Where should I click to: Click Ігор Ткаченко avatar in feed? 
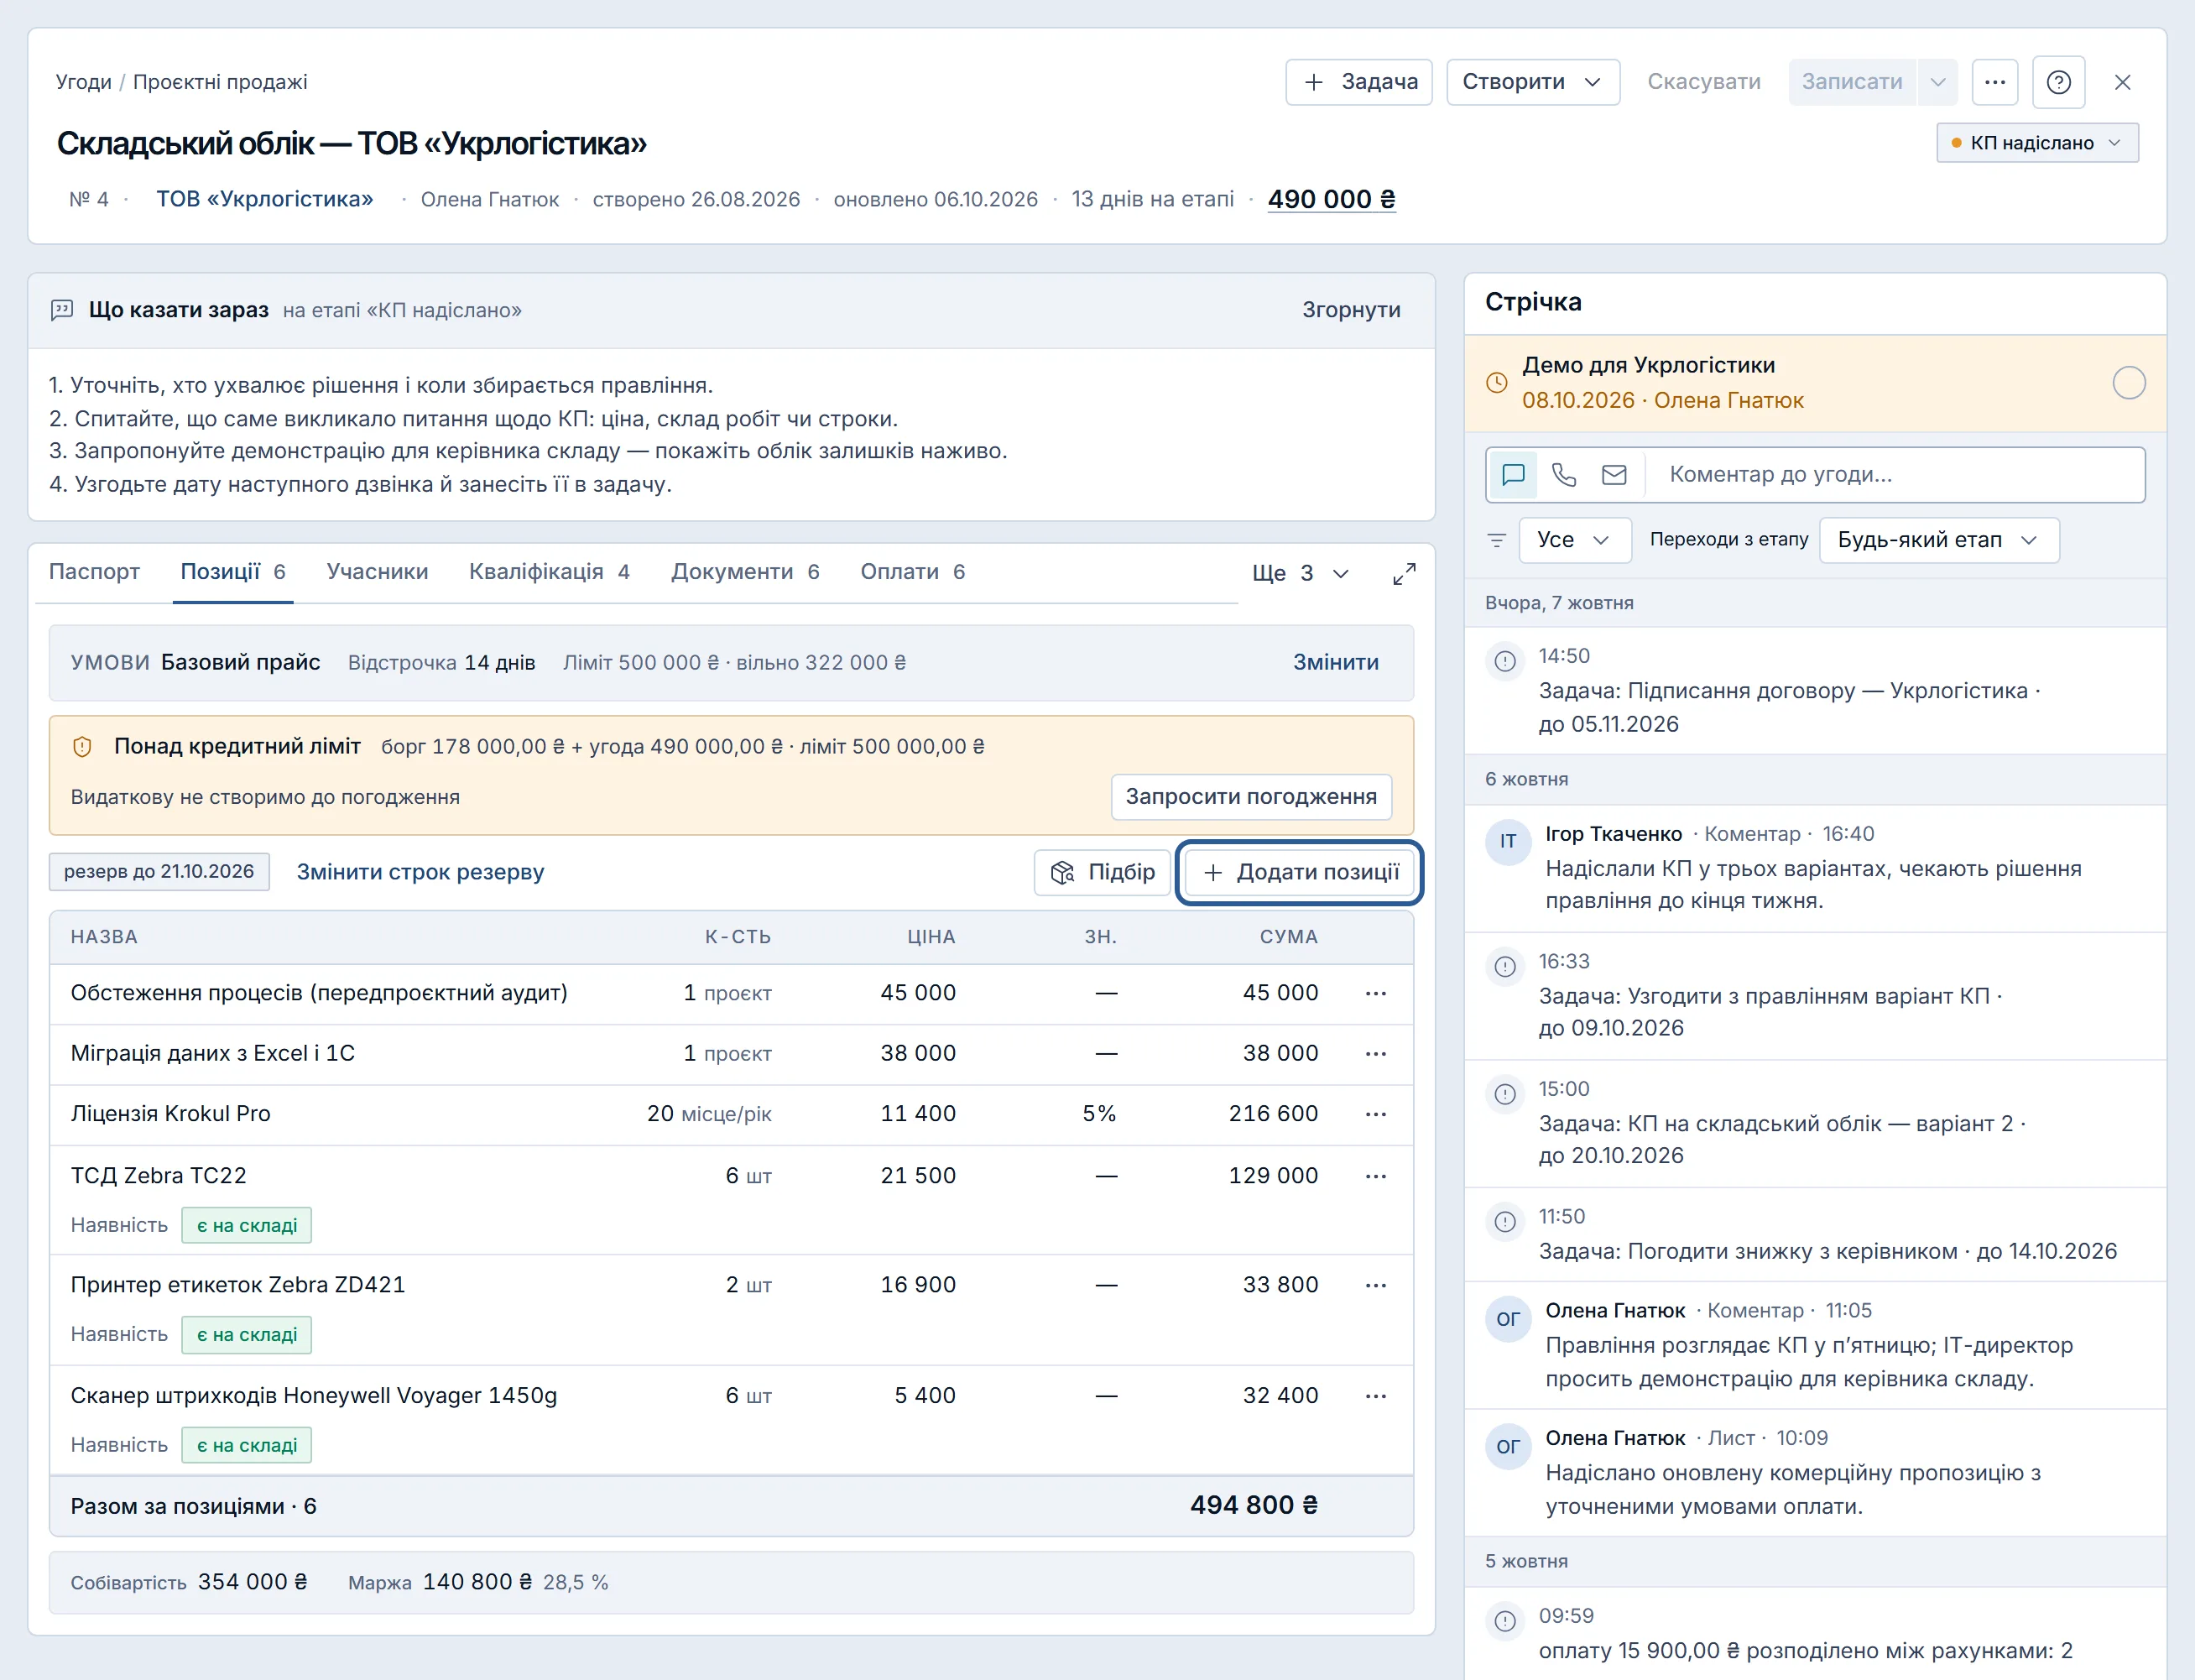(1508, 841)
